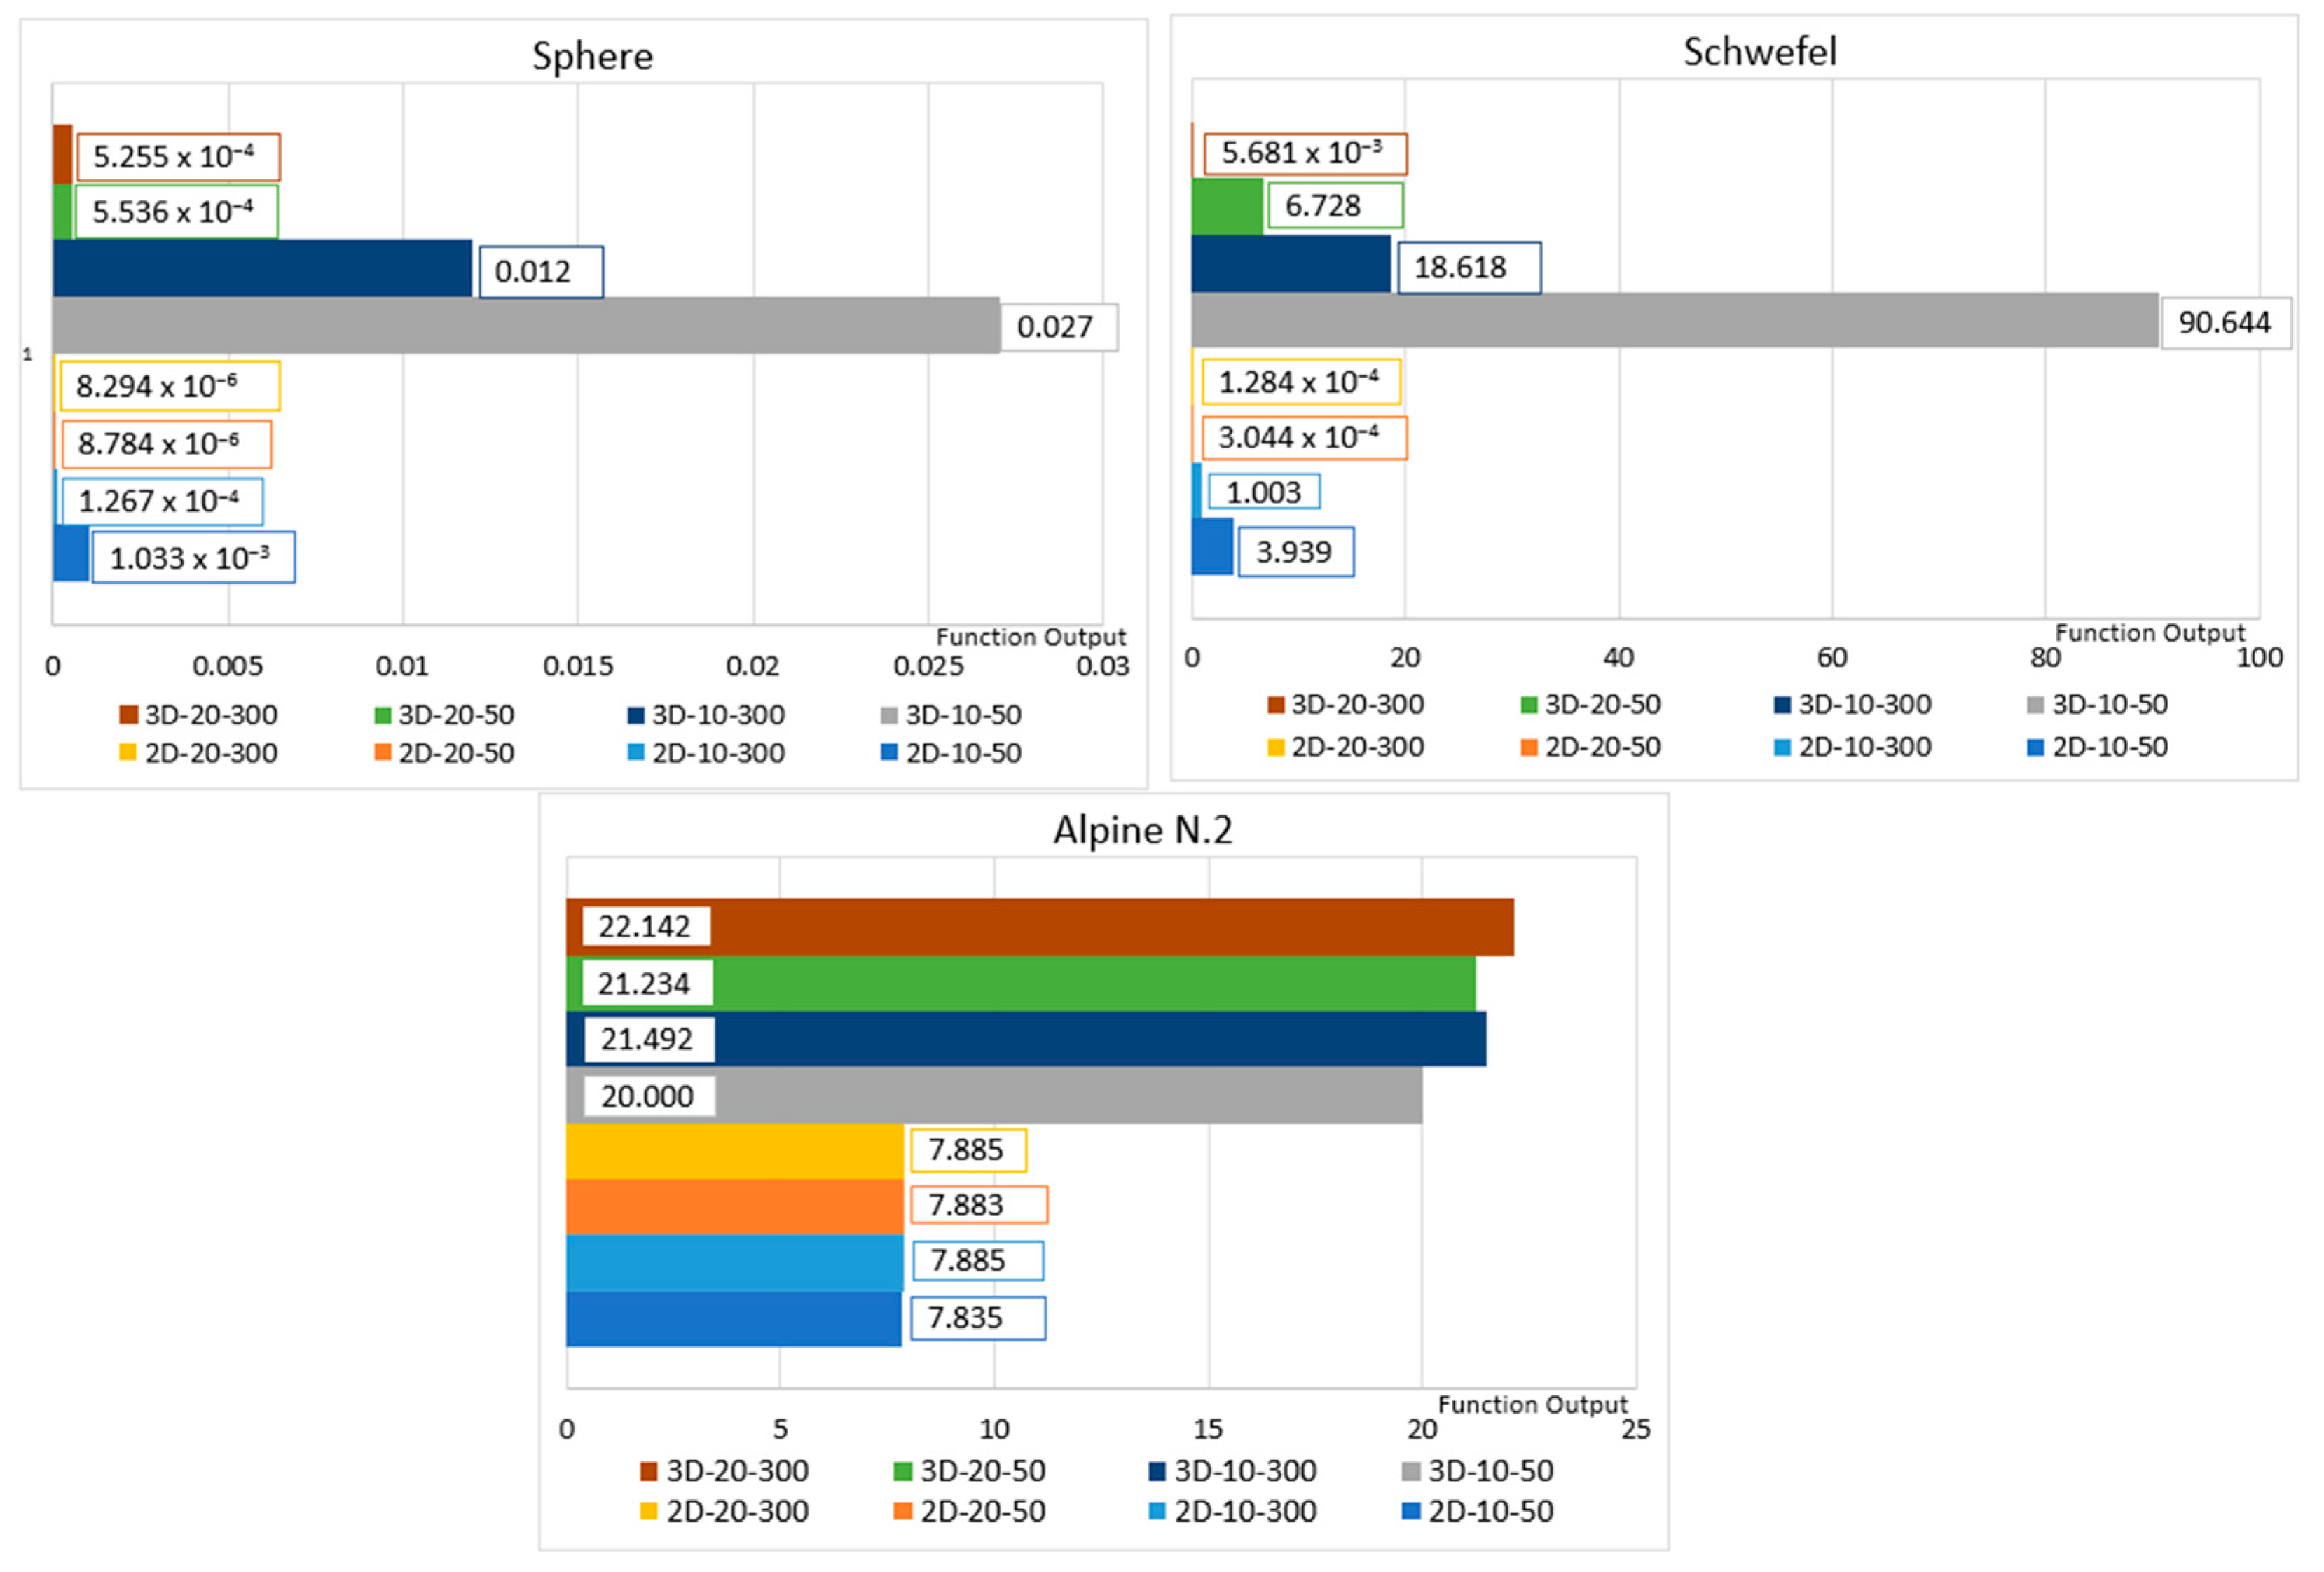2324x1572 pixels.
Task: Click the yellow 2D-20-300 bar in the Alpine chart
Action: (x=734, y=1150)
